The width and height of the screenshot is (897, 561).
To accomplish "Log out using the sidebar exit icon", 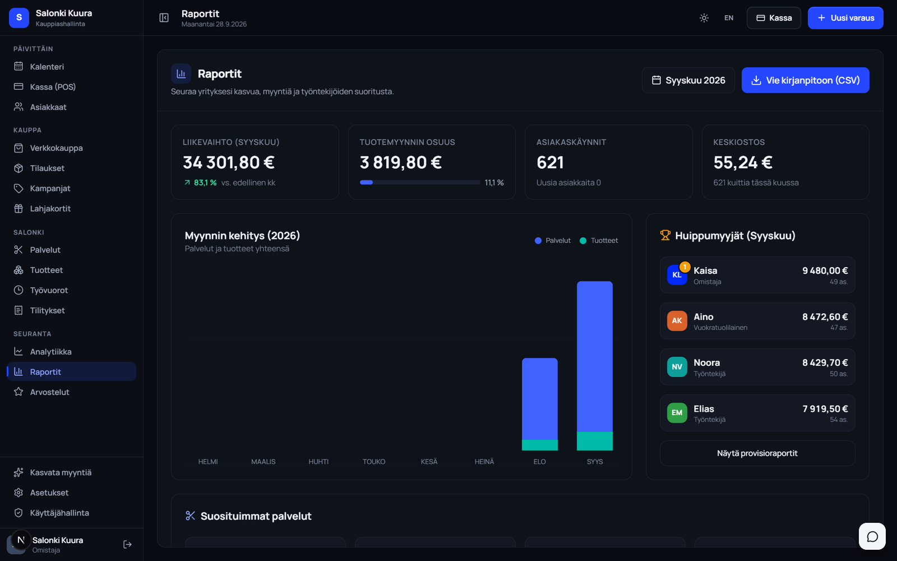I will coord(127,544).
